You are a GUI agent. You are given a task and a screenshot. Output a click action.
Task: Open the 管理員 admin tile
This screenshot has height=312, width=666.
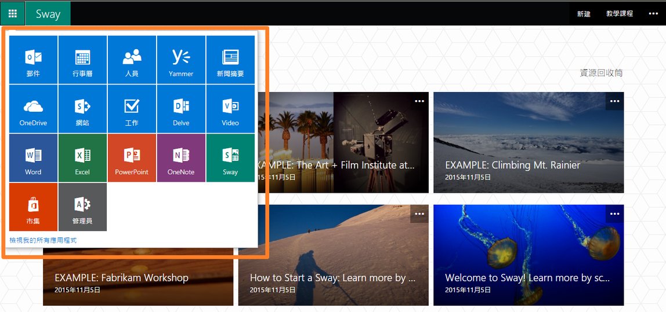click(x=82, y=207)
